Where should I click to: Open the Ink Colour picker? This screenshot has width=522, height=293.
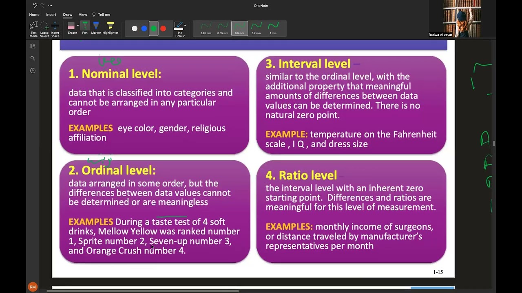[x=179, y=29]
